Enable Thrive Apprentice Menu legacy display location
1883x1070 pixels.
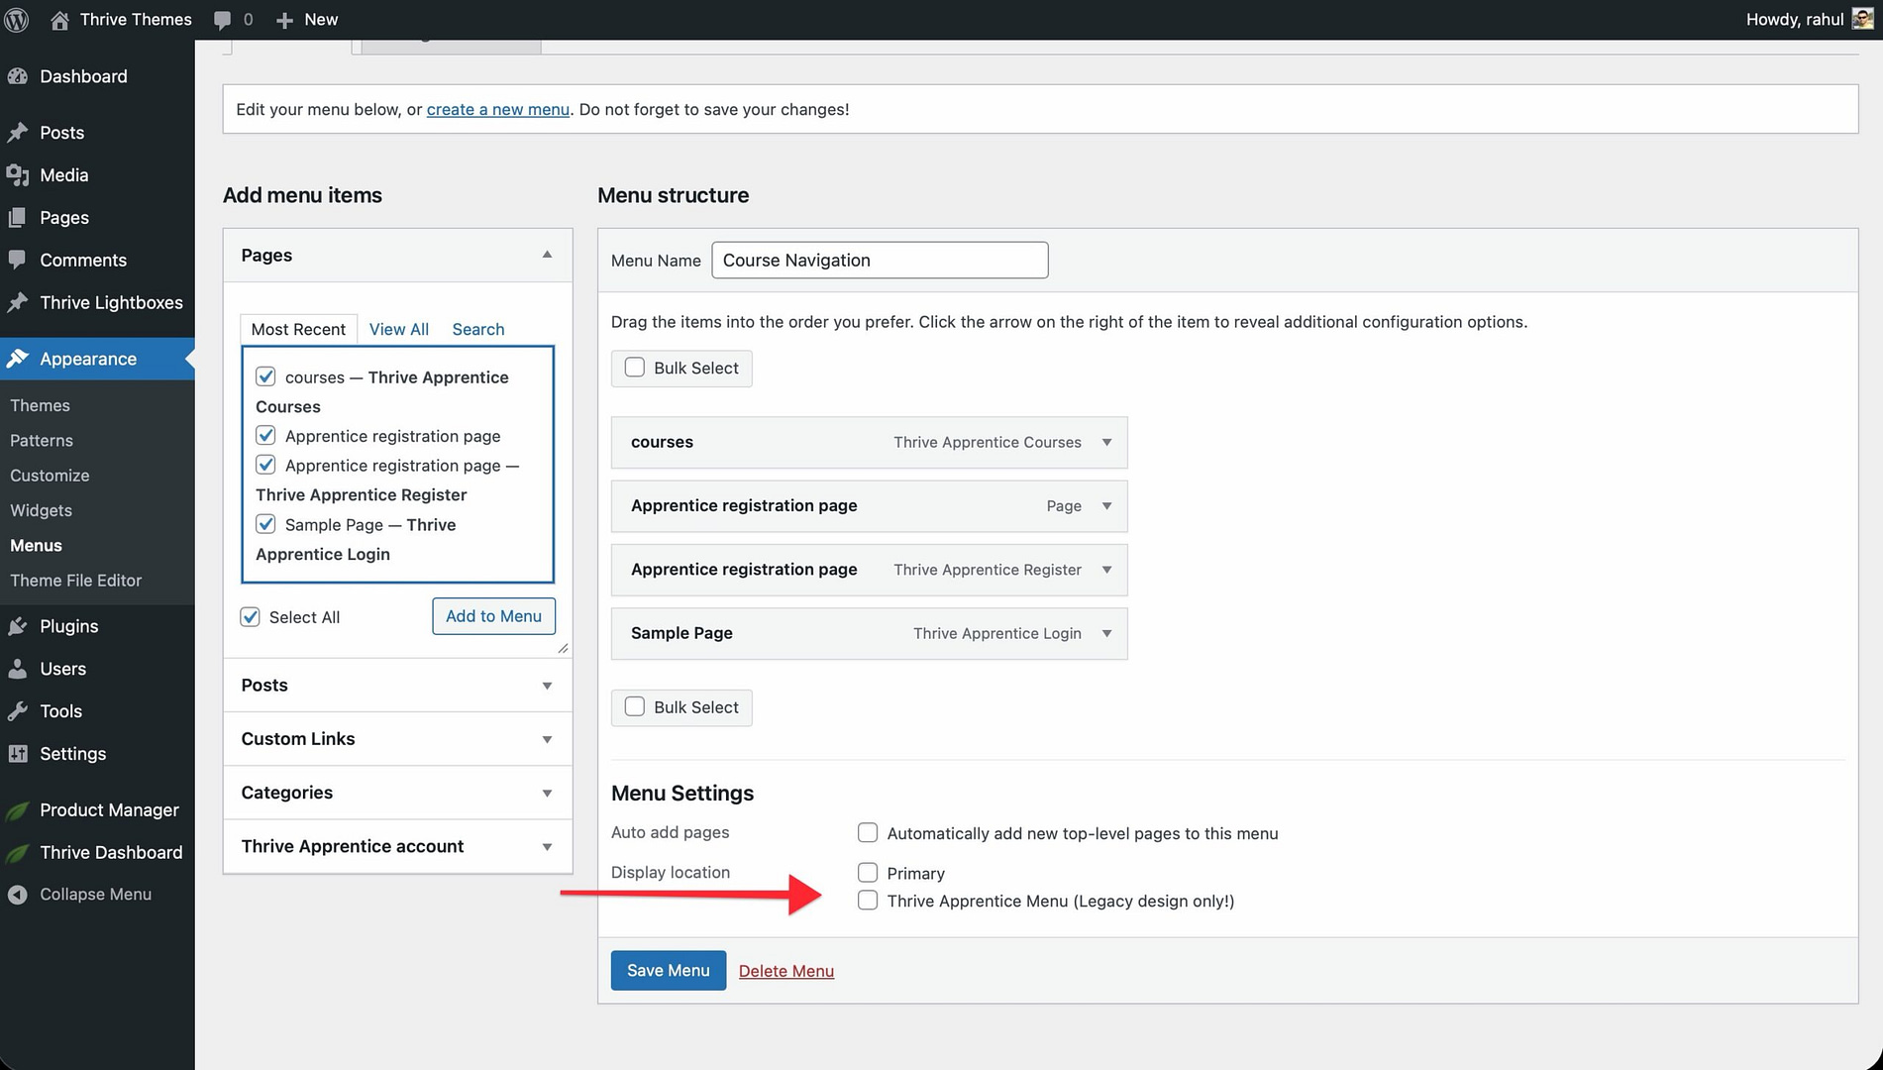pyautogui.click(x=868, y=901)
